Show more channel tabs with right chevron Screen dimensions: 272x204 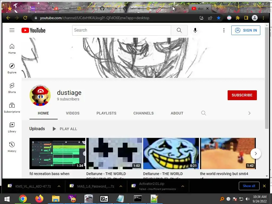tap(249, 113)
